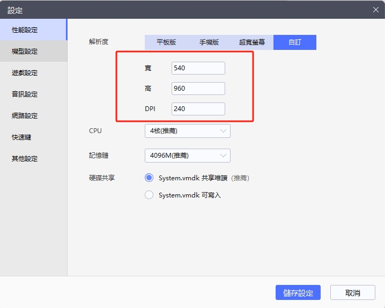
Task: Click the DPI field showing 240
Action: (198, 109)
